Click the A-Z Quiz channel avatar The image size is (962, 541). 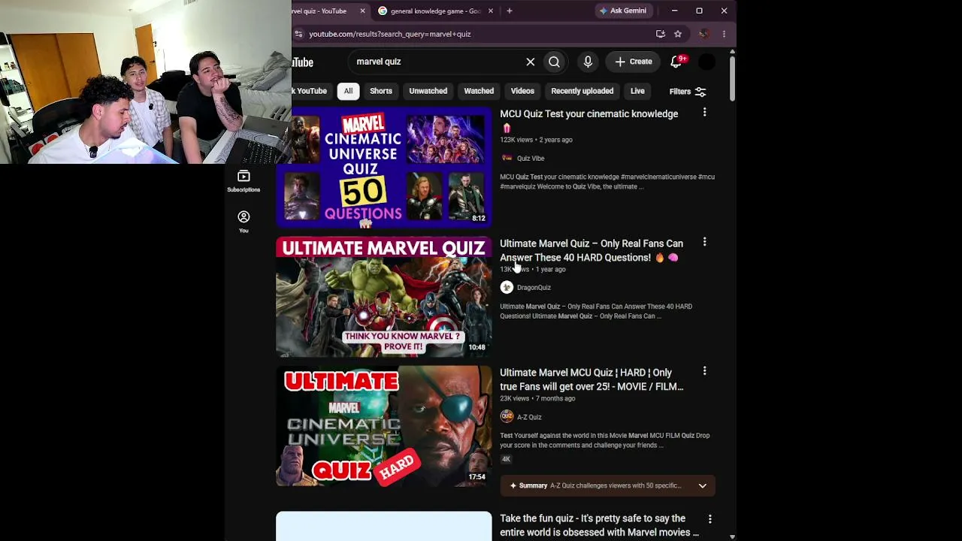coord(507,417)
